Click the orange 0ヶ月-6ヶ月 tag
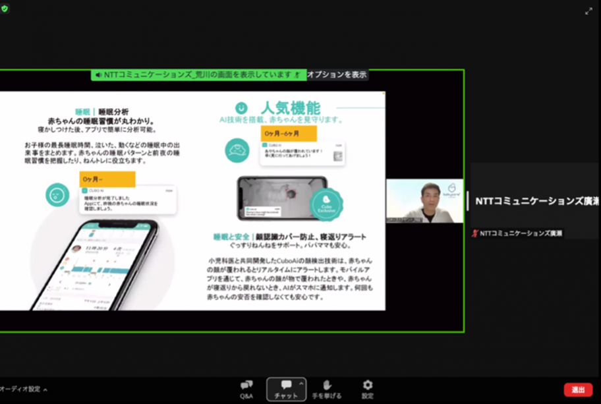The image size is (601, 404). pos(289,133)
